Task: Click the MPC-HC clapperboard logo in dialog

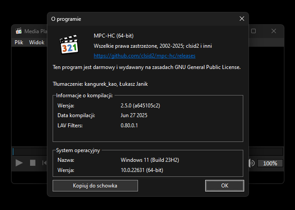Action: pyautogui.click(x=69, y=44)
